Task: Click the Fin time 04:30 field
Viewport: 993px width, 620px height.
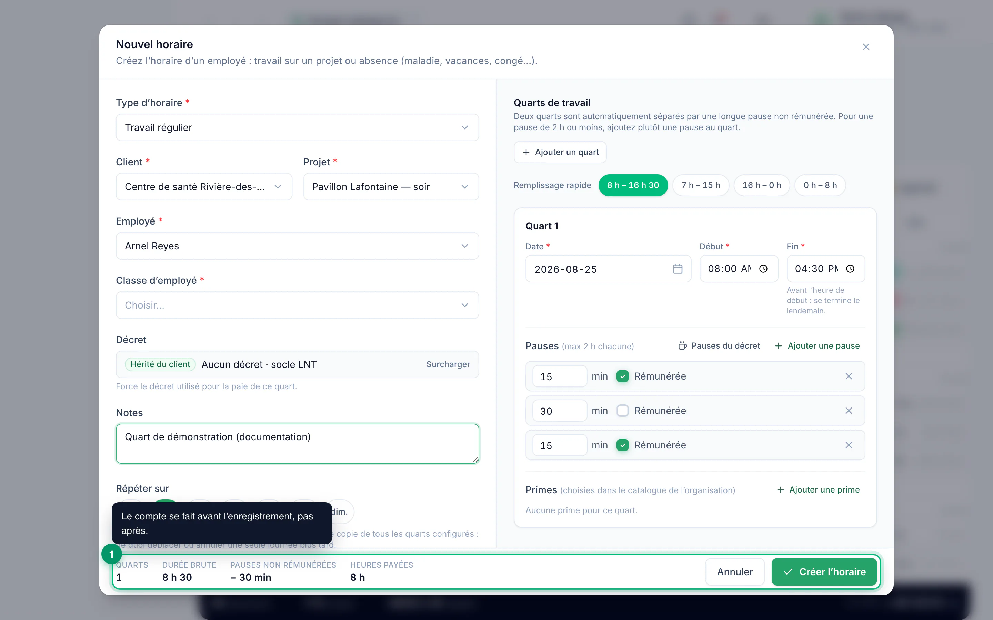Action: (825, 269)
